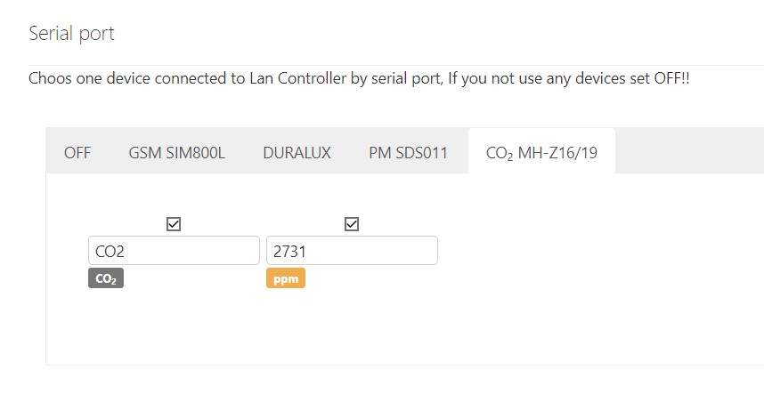Switch to PM SDS011 tab
Viewport: 764px width, 410px height.
(408, 152)
